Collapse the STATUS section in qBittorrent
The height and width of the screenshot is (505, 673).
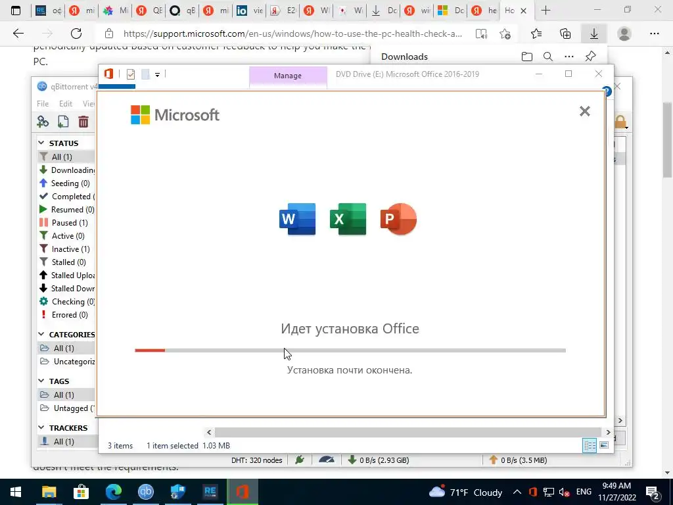click(x=41, y=143)
